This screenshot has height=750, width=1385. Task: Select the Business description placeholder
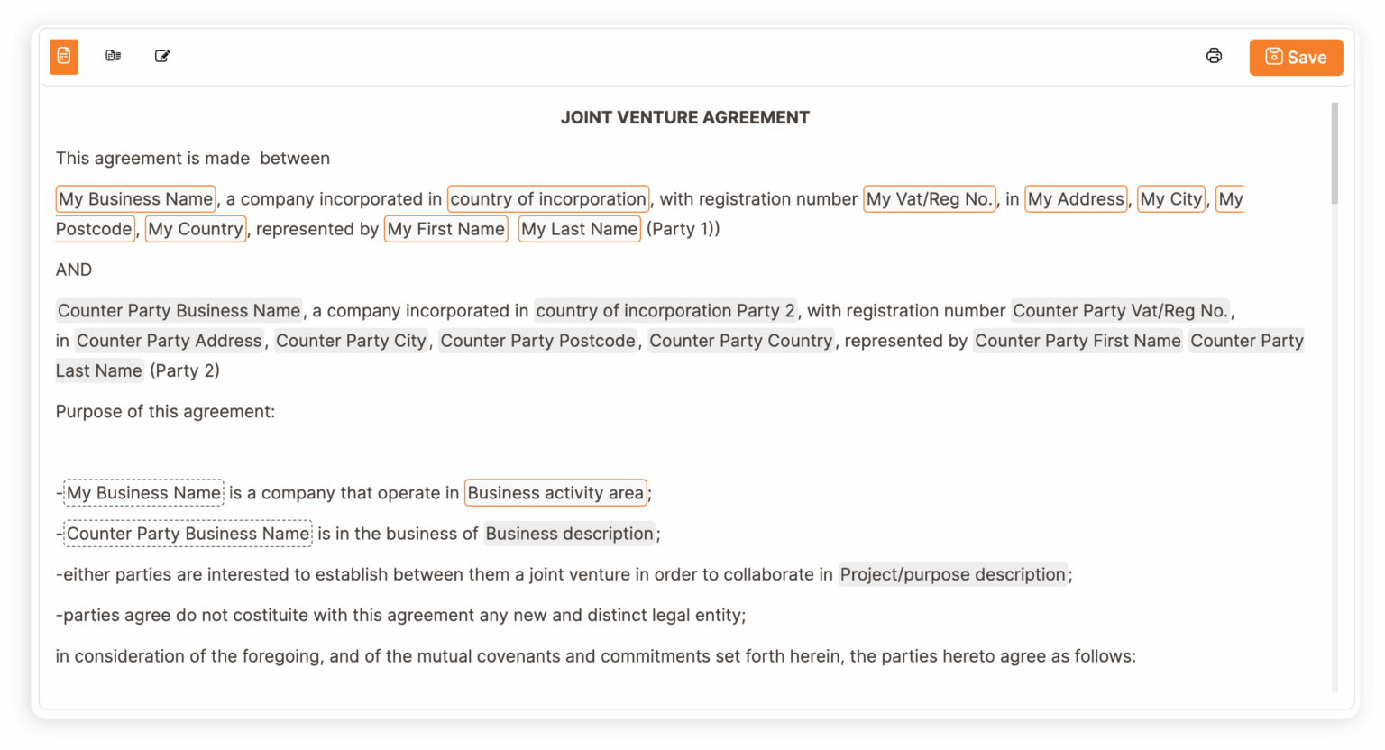[x=569, y=534]
